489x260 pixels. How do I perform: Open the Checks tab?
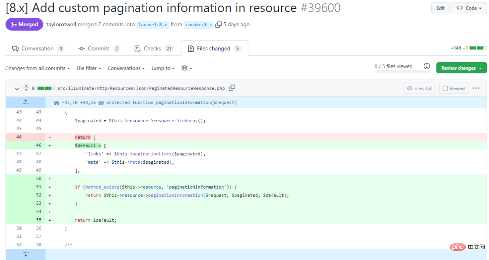pyautogui.click(x=152, y=49)
